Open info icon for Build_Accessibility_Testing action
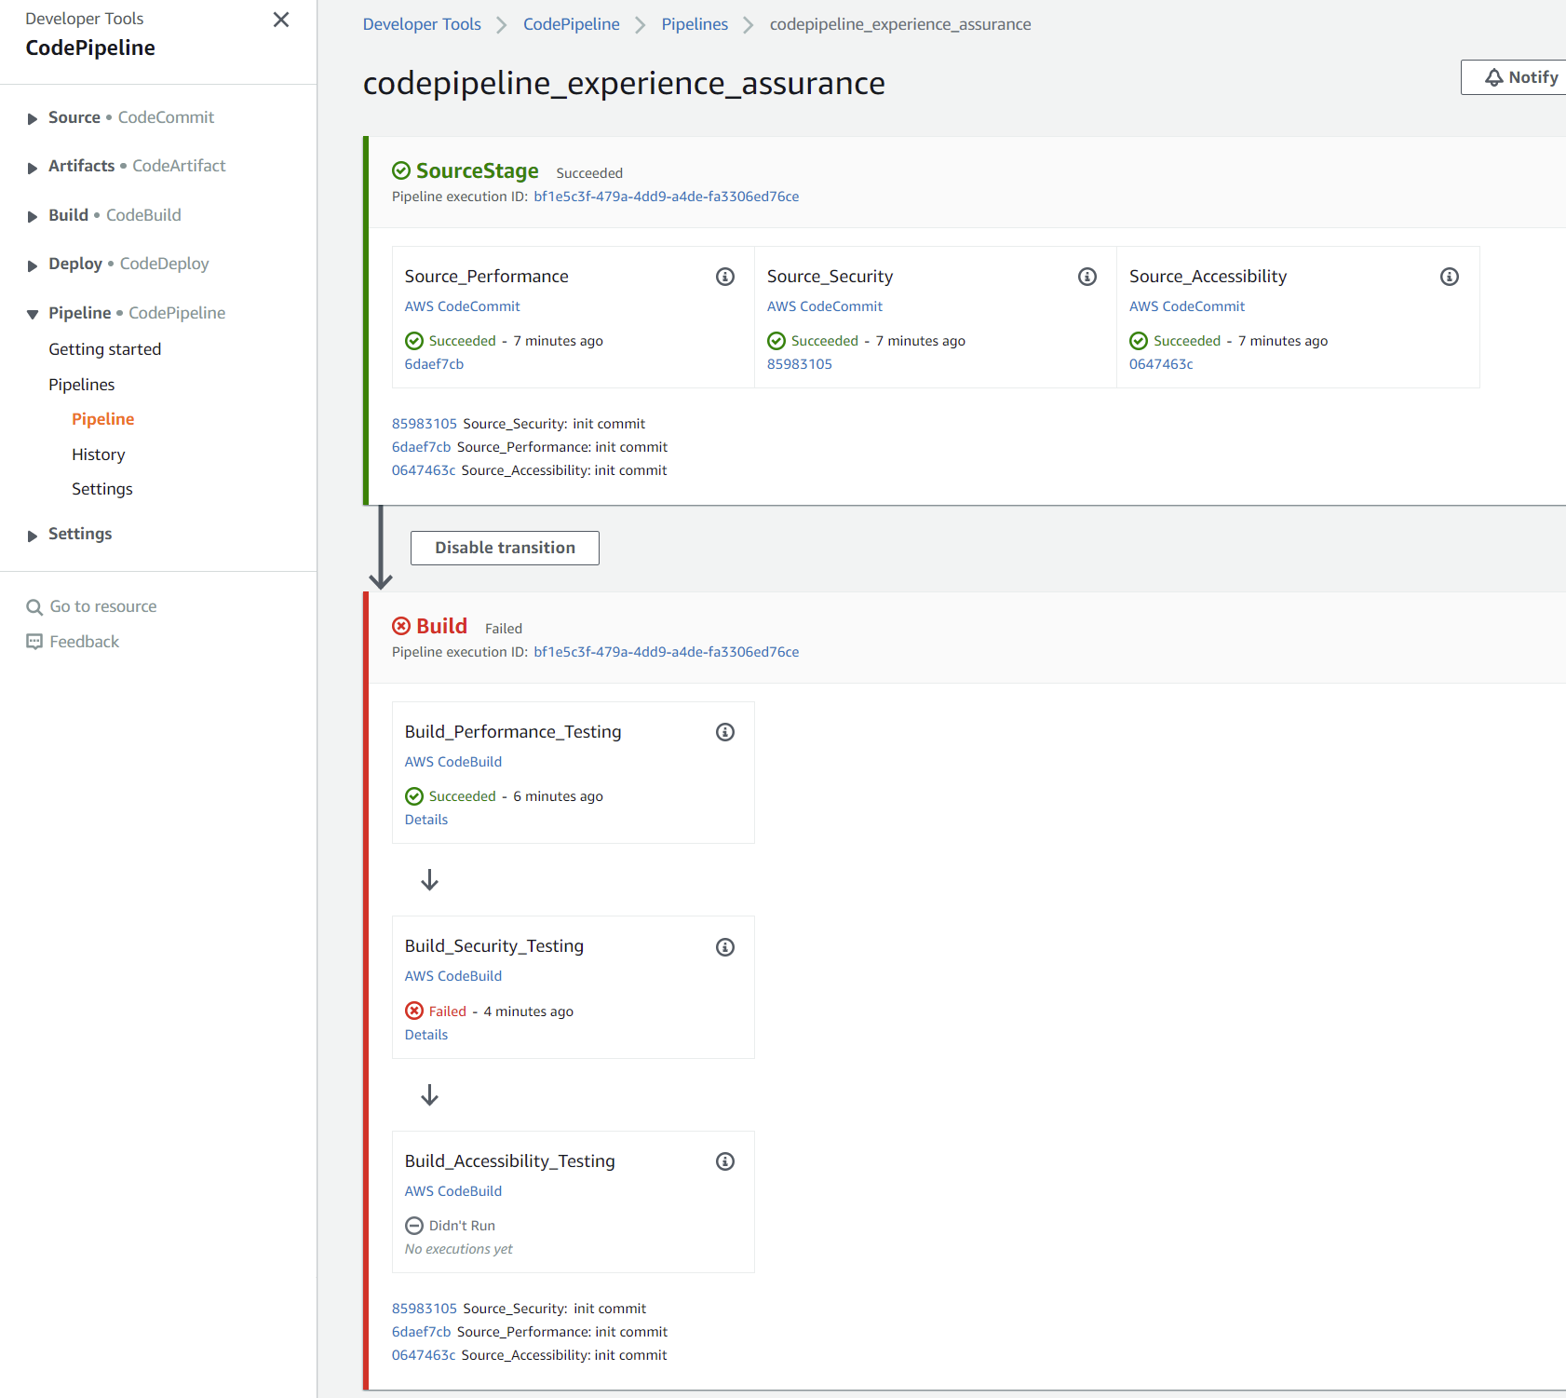Screen dimensions: 1566x1398 [725, 1161]
